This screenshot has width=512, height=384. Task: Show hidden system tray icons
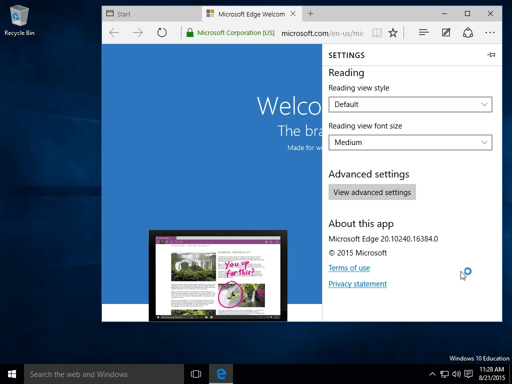(432, 374)
